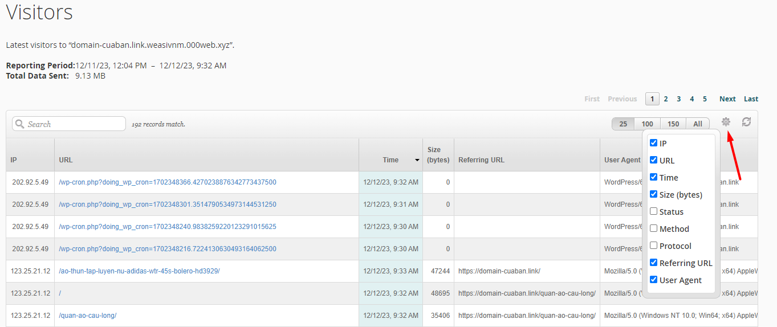Click size value 35406
777x327 pixels.
click(x=440, y=316)
